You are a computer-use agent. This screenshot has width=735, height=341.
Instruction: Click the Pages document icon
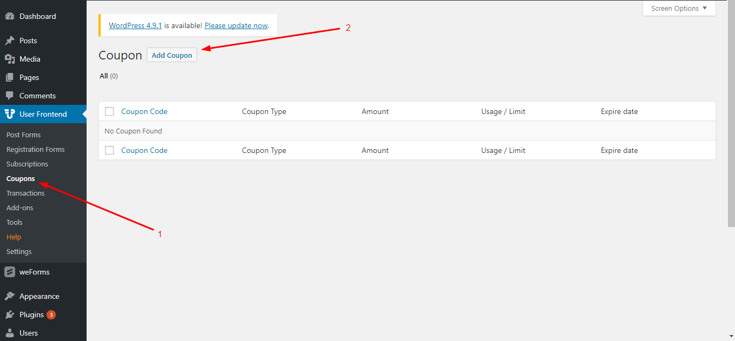[x=10, y=77]
